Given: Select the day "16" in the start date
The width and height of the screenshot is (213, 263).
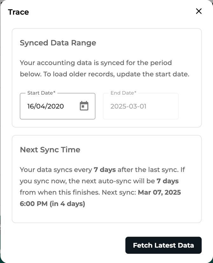Looking at the screenshot, I should 31,106.
